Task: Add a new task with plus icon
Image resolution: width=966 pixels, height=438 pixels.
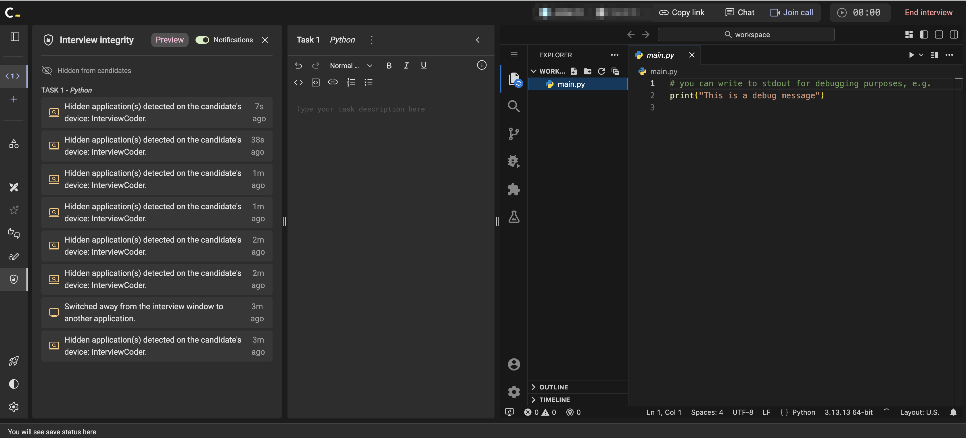Action: click(14, 99)
